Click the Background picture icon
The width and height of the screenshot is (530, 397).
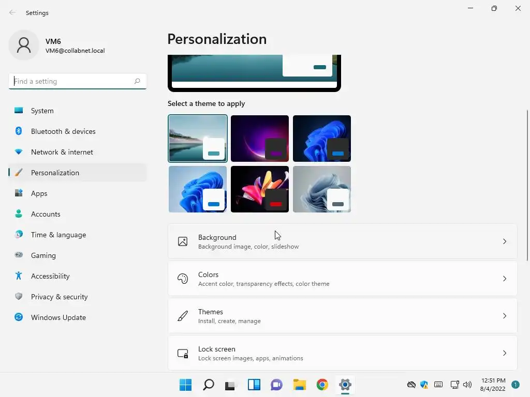pyautogui.click(x=183, y=241)
